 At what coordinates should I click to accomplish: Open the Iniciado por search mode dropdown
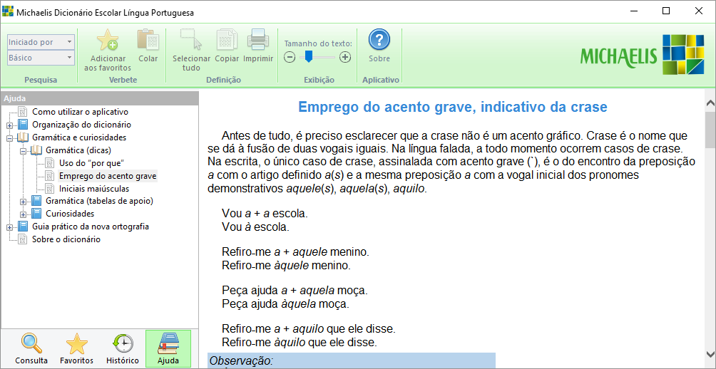41,42
